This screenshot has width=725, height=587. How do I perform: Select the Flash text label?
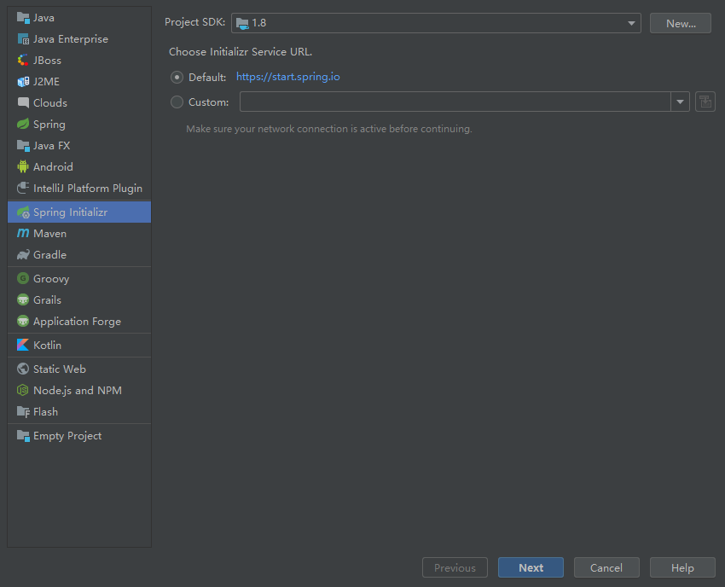tap(46, 412)
